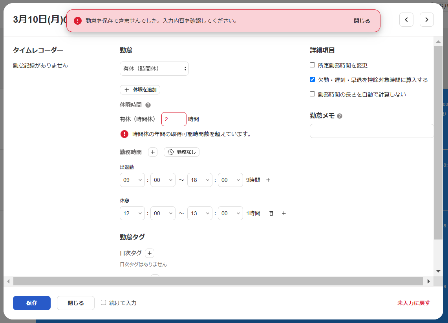Open the 休憩 end hour dropdown showing 13
This screenshot has width=448, height=323.
click(200, 213)
